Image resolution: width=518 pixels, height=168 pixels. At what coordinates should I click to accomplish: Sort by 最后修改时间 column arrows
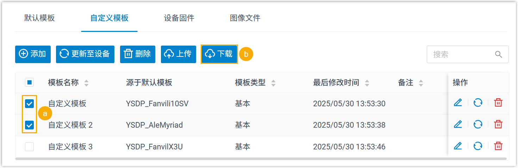tap(367, 83)
